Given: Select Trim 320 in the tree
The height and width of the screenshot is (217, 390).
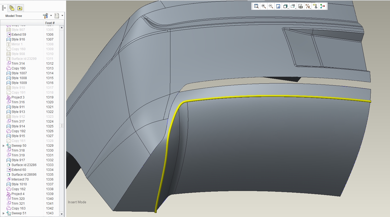Looking at the screenshot, I should point(18,199).
